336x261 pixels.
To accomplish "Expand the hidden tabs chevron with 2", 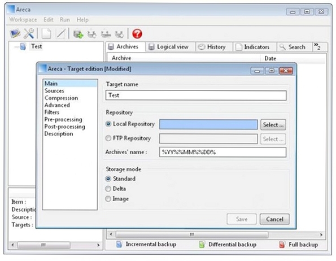I will coord(317,46).
